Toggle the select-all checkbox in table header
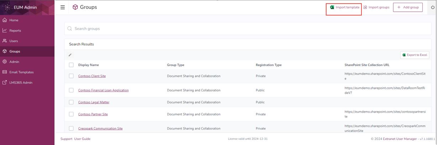Viewport: 437px width, 145px height. coord(71,65)
